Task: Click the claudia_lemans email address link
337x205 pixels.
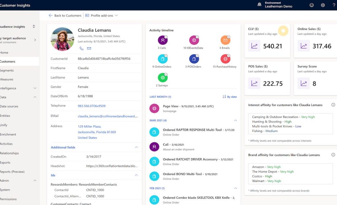Action: (x=108, y=116)
